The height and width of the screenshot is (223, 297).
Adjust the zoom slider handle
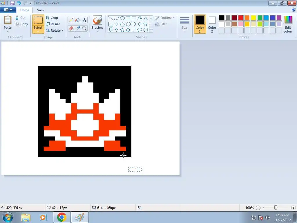click(x=276, y=208)
